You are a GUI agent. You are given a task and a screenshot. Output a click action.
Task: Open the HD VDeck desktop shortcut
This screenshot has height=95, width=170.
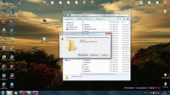12,58
